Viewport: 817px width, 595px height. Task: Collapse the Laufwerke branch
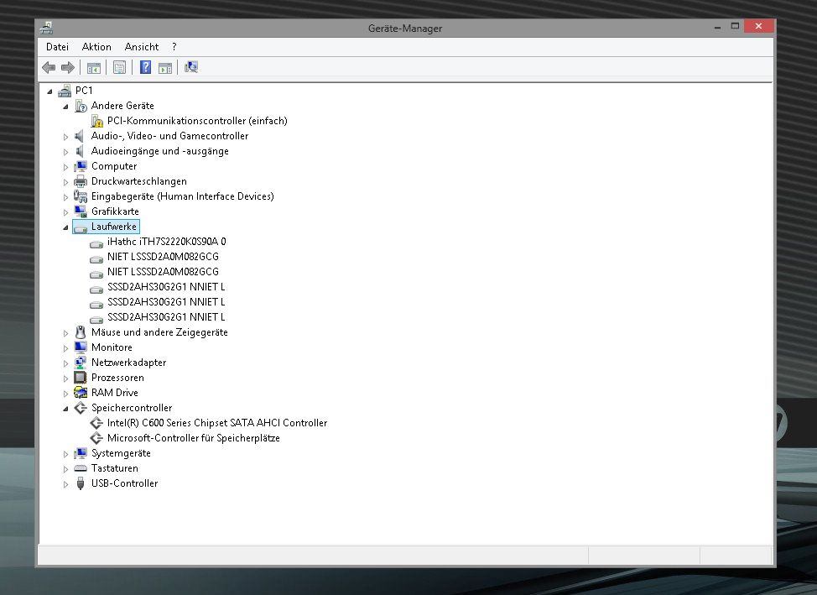click(x=65, y=227)
